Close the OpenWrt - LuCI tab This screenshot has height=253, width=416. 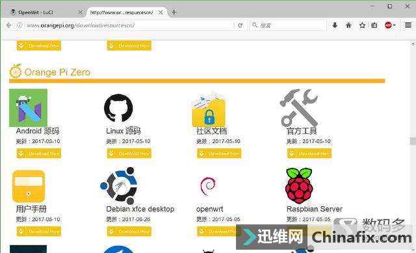81,12
